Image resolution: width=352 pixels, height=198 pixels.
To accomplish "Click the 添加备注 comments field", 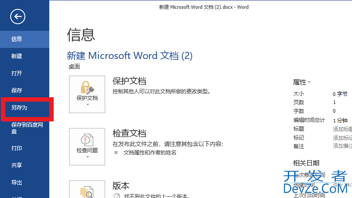I will pyautogui.click(x=342, y=146).
